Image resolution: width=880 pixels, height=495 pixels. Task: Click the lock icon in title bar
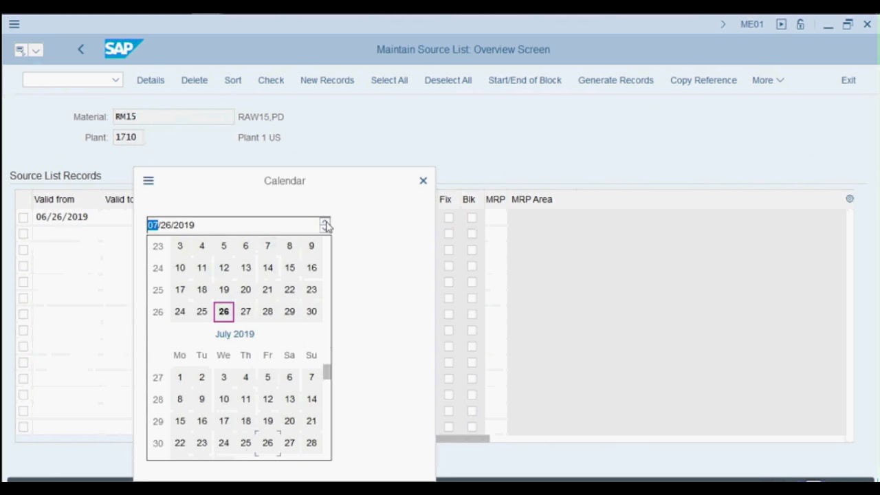pos(800,24)
